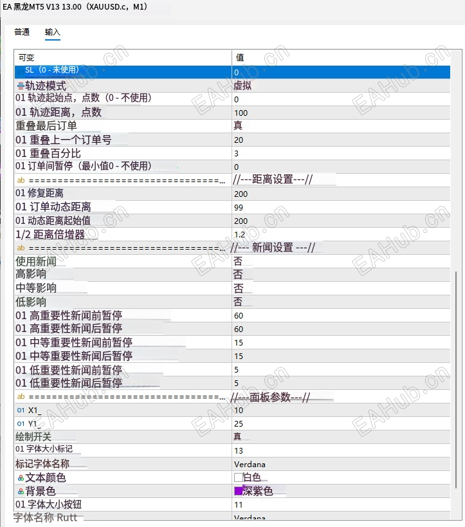Click the ab icon beside 面板参数 separator
This screenshot has height=527, width=465.
click(x=21, y=396)
